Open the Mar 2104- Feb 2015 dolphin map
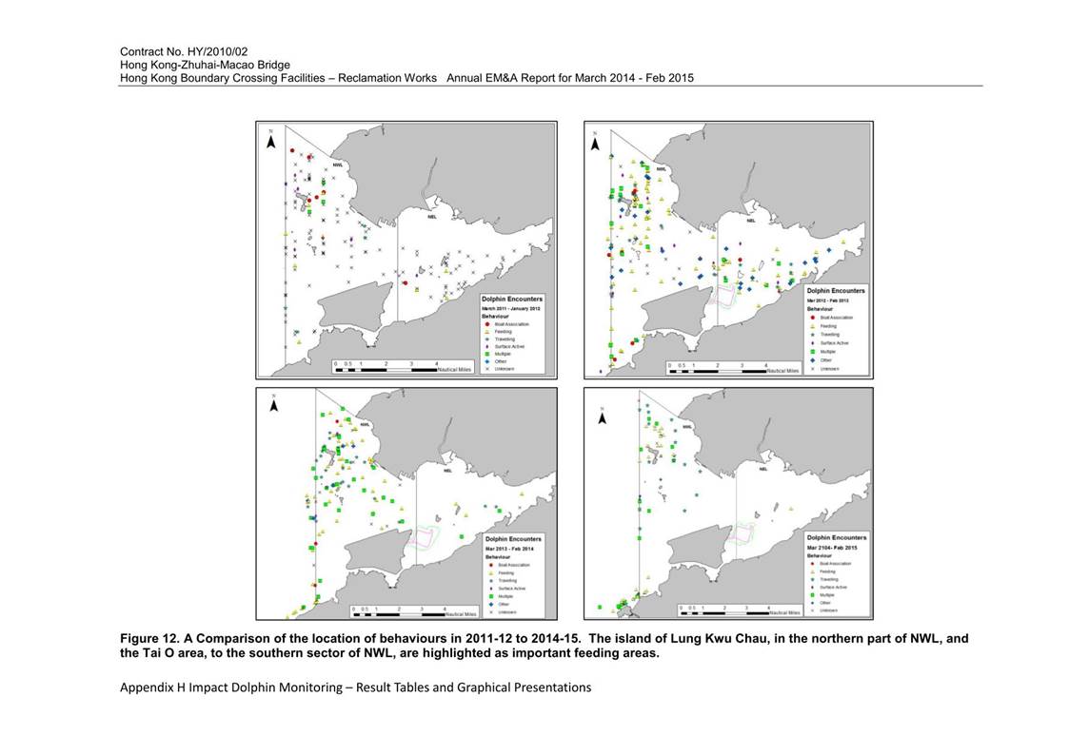The image size is (1069, 755). tap(729, 504)
